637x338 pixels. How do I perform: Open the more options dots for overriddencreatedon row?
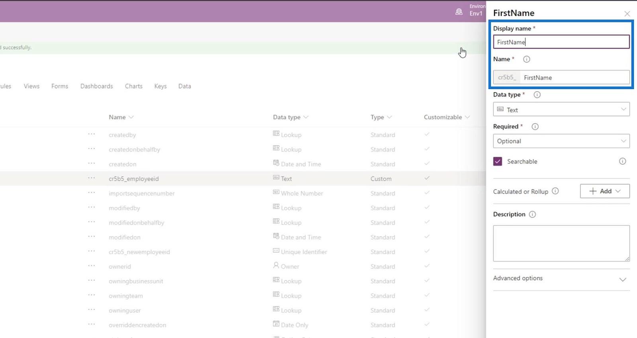(92, 324)
